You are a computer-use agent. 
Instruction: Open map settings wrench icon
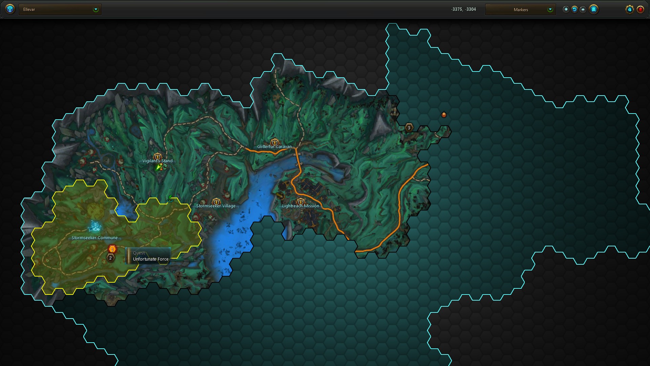pos(629,9)
